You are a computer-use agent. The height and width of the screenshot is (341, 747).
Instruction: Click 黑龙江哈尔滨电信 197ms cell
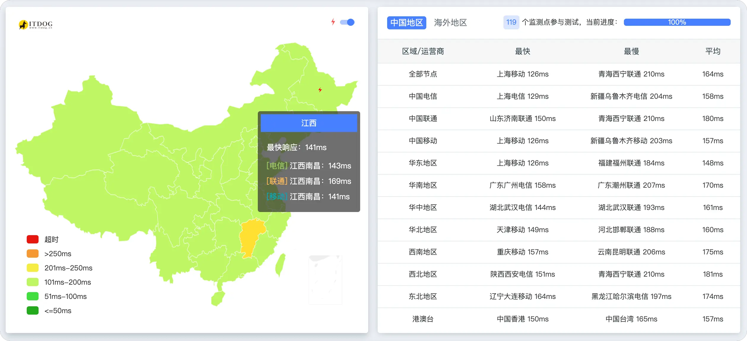click(x=631, y=296)
